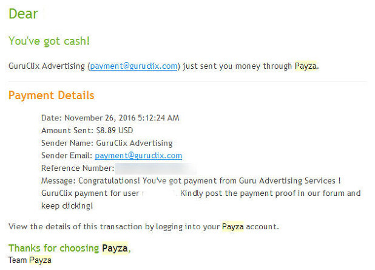Click the Sender Name GuruClix Advertising line

pos(107,143)
